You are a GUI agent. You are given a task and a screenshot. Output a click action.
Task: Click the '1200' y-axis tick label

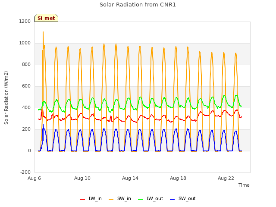tap(25, 21)
